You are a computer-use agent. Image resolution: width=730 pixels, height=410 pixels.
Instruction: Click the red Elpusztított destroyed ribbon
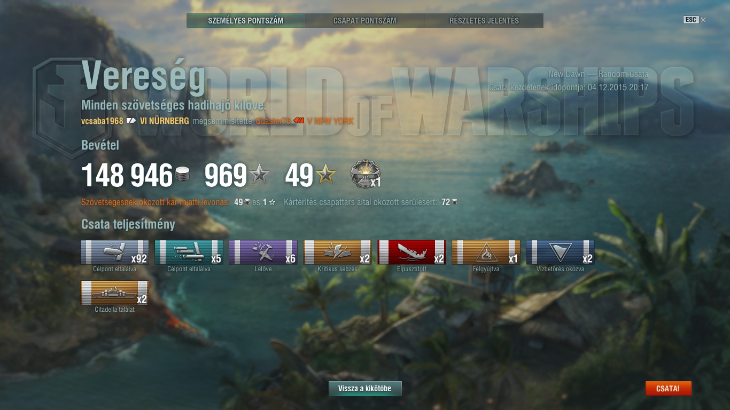pyautogui.click(x=412, y=253)
